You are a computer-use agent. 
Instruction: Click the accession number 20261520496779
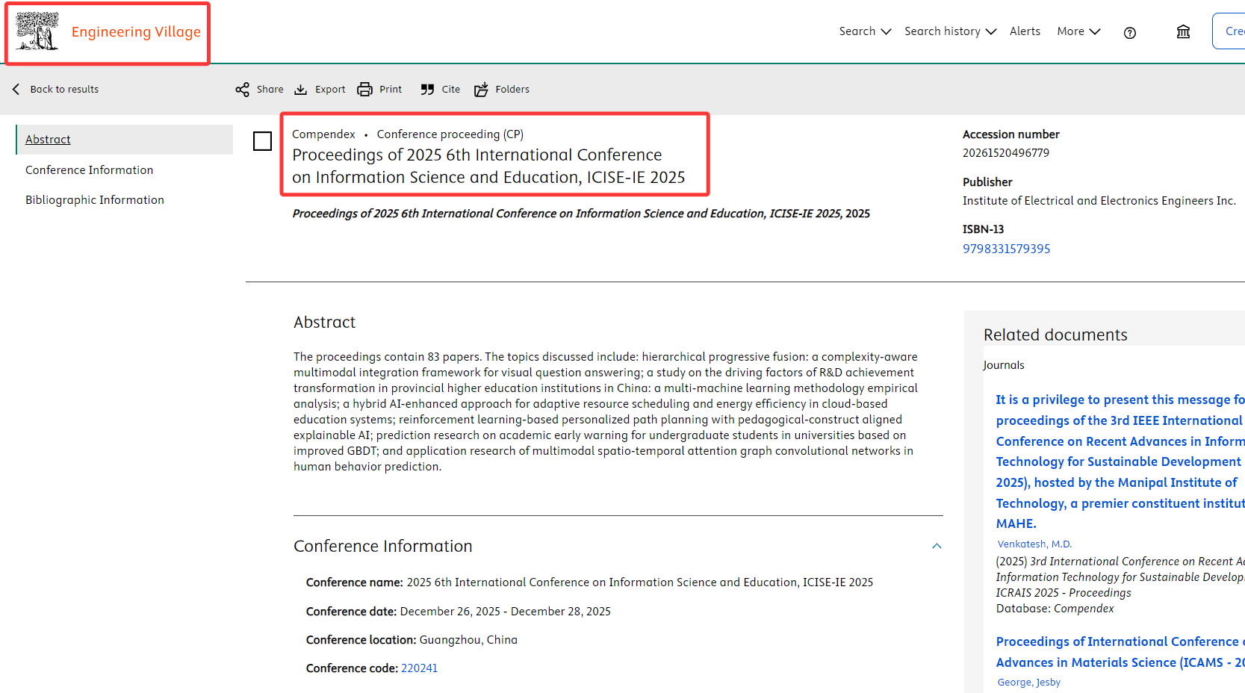coord(1005,153)
